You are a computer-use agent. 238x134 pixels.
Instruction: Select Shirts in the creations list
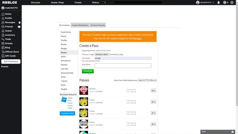coord(63,77)
